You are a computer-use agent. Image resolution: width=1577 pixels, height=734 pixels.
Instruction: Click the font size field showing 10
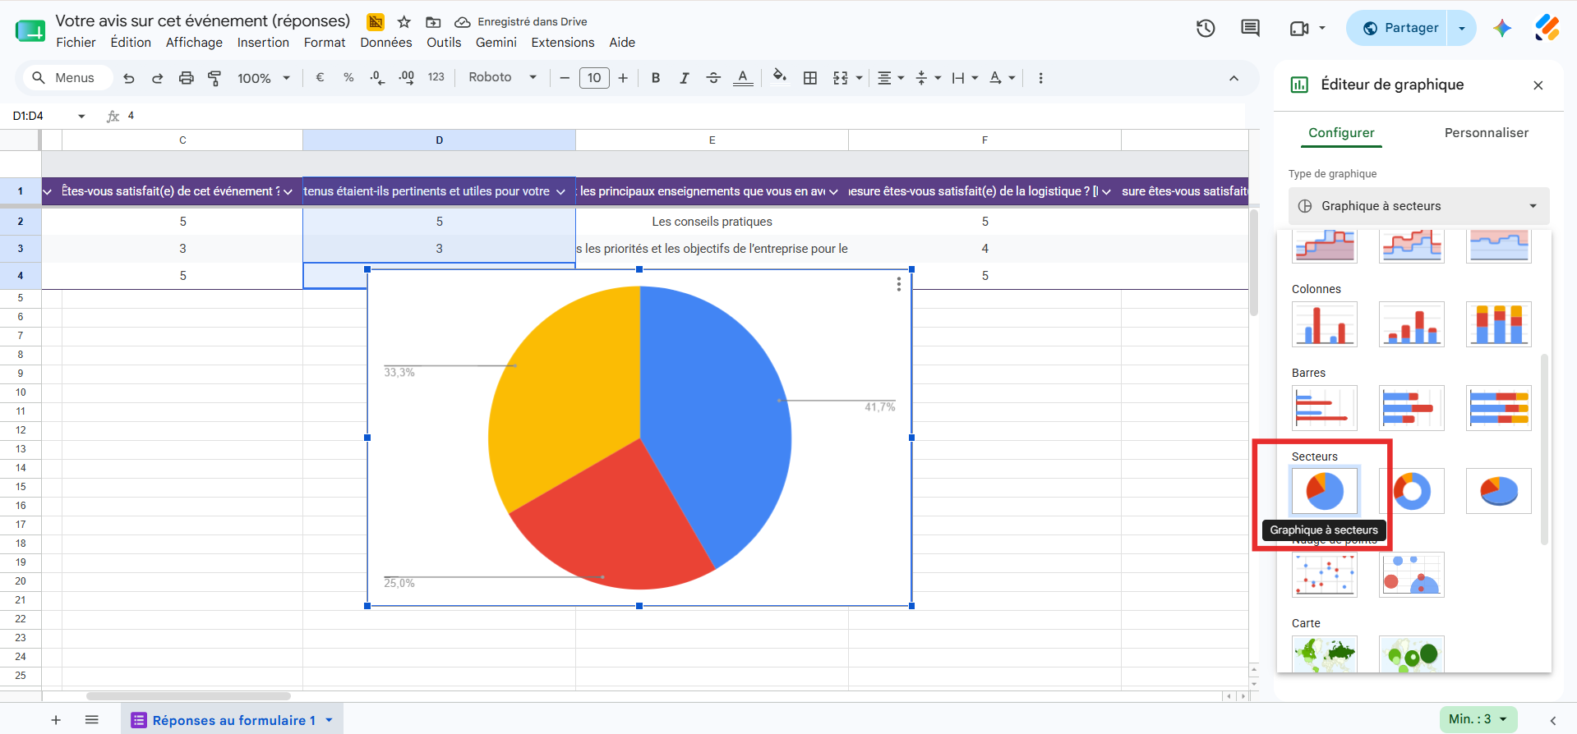[594, 78]
